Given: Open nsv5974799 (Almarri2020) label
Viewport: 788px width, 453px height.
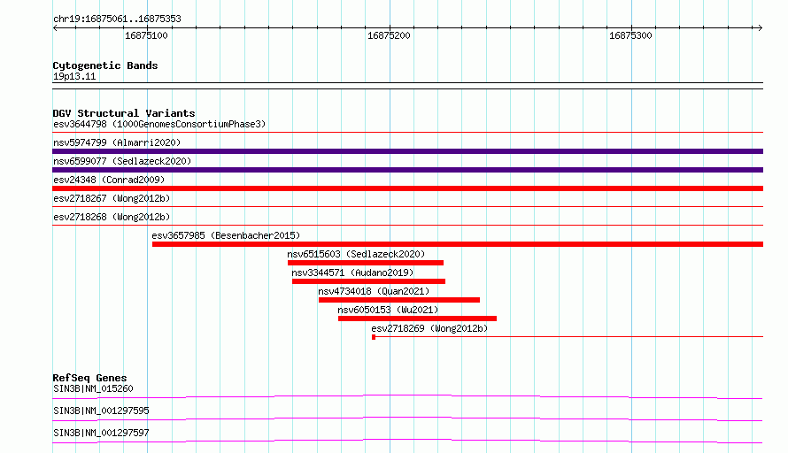Looking at the screenshot, I should click(117, 142).
